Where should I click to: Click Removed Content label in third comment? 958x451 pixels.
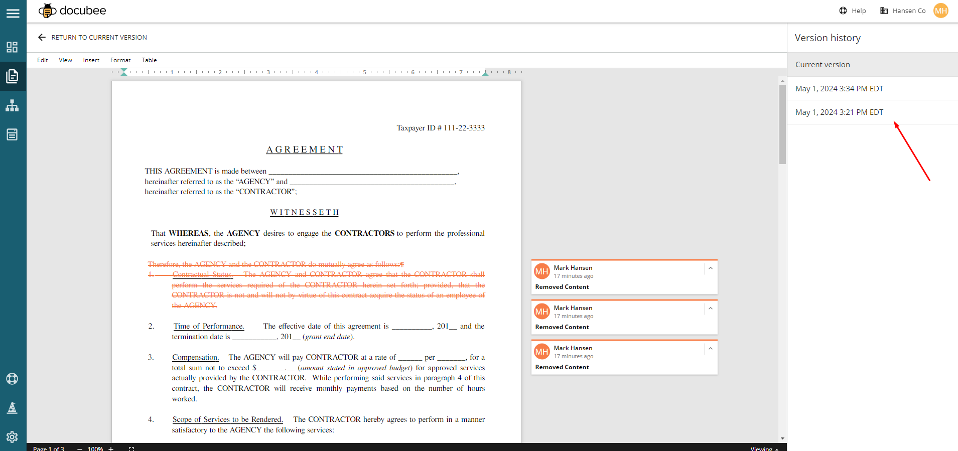click(x=562, y=367)
